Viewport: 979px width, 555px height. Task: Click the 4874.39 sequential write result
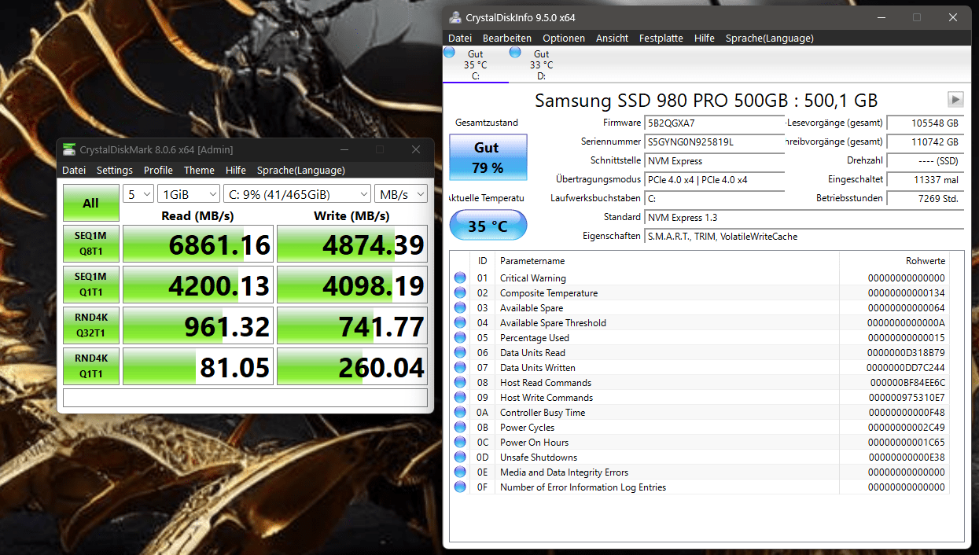coord(352,244)
